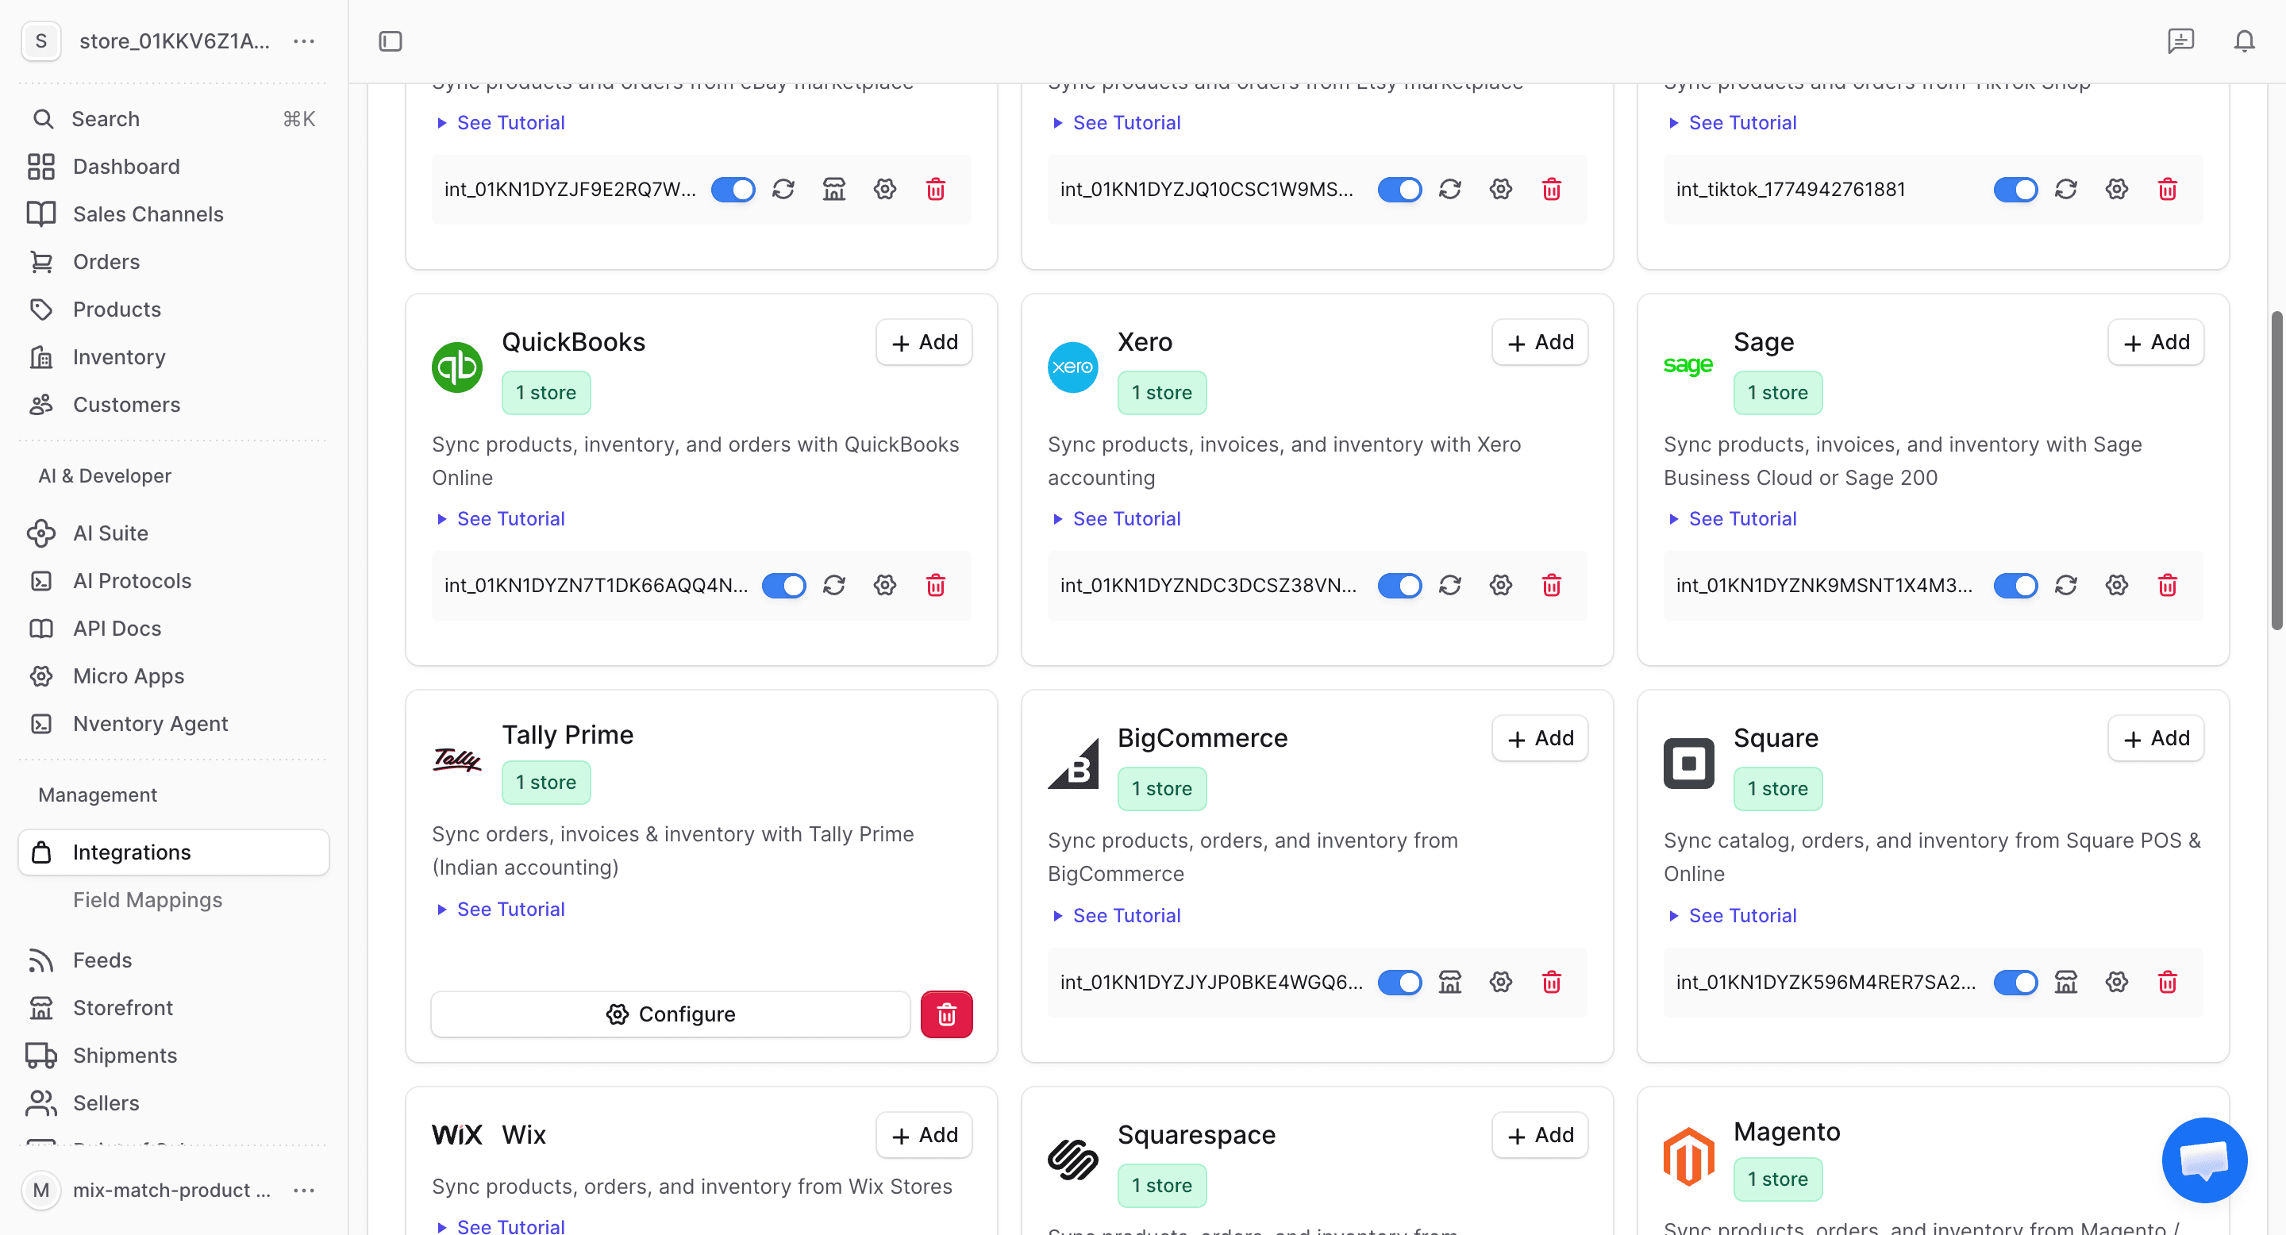This screenshot has width=2286, height=1235.
Task: Open storefront icon in BigCommerce row
Action: (1450, 982)
